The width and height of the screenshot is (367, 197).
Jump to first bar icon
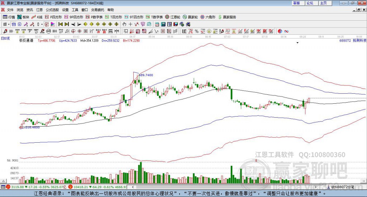pos(61,24)
